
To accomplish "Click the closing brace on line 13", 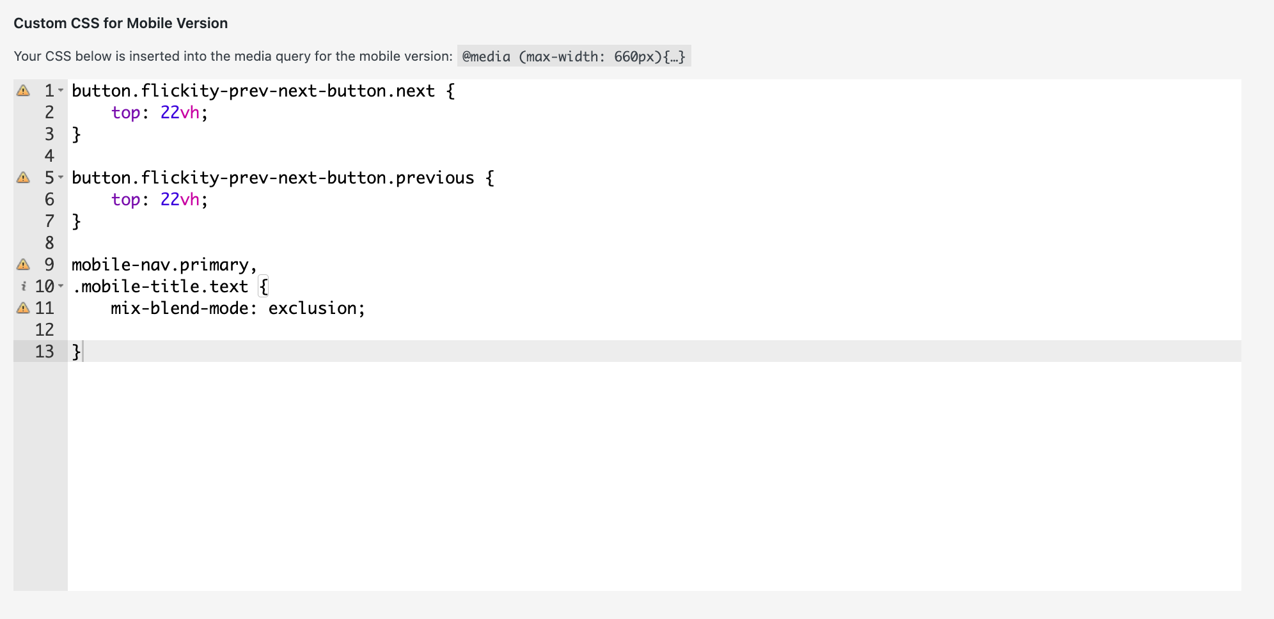I will [75, 351].
